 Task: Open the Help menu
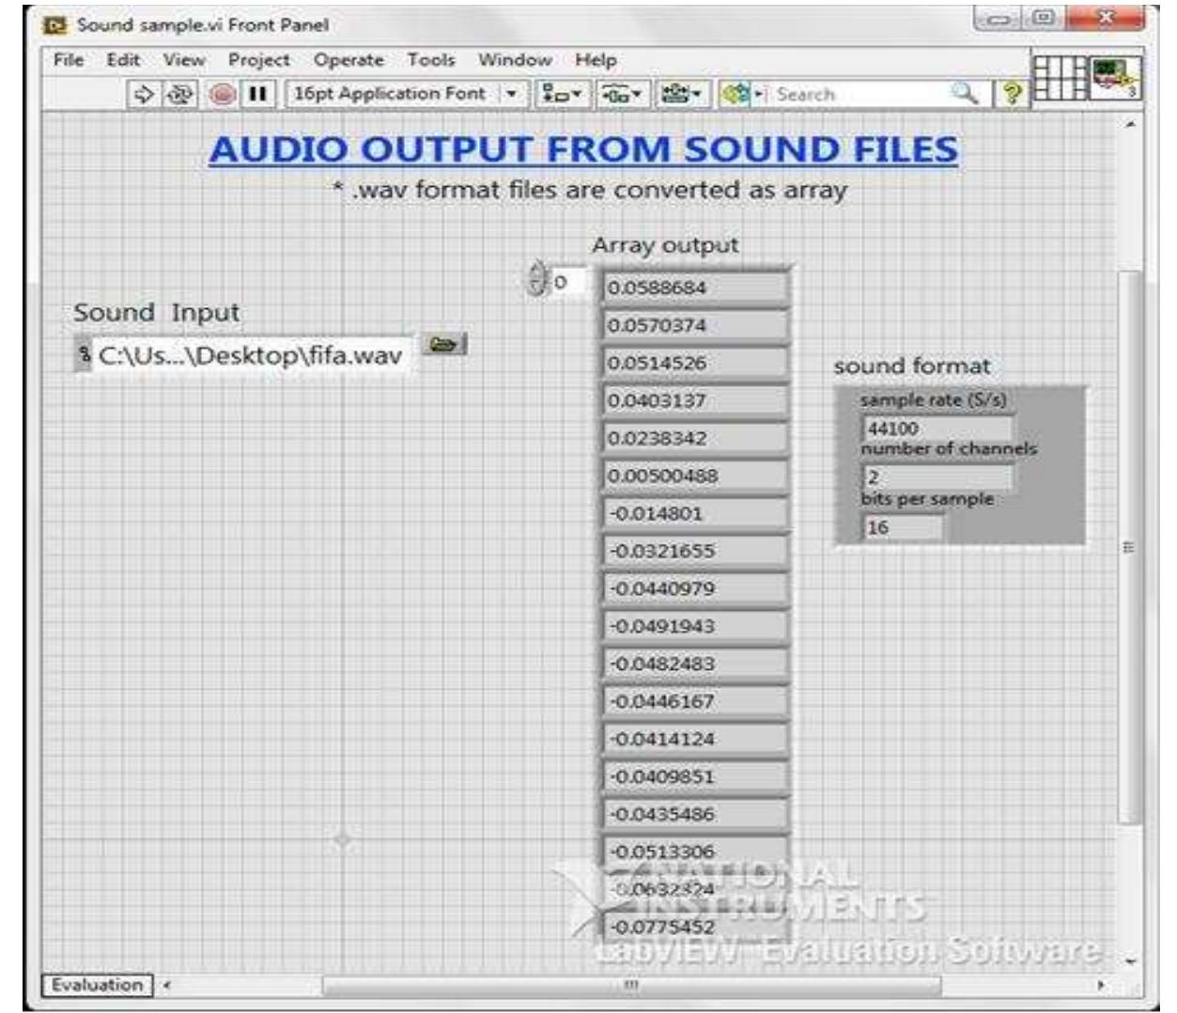point(596,60)
